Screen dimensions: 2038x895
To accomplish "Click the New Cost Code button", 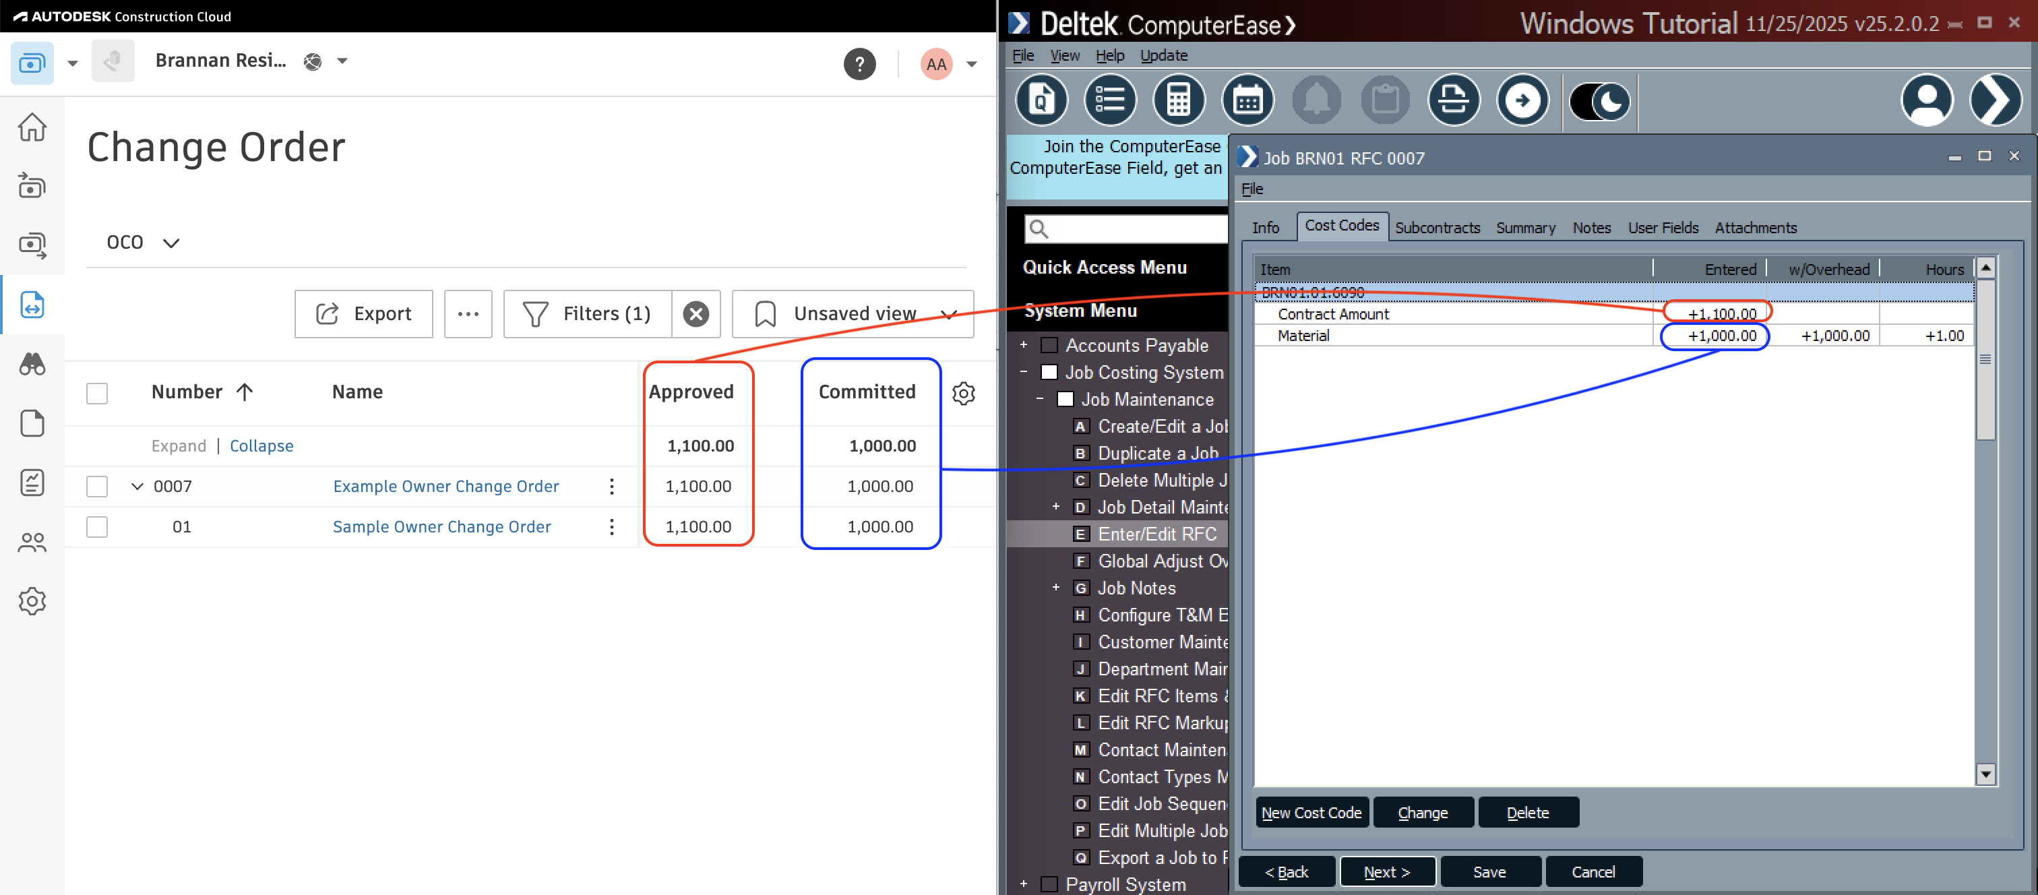I will pos(1311,812).
